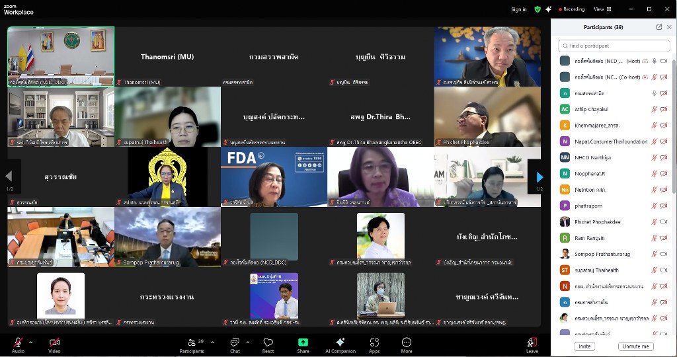
Task: Click the Co-host row muted microphone icon
Action: 655,77
